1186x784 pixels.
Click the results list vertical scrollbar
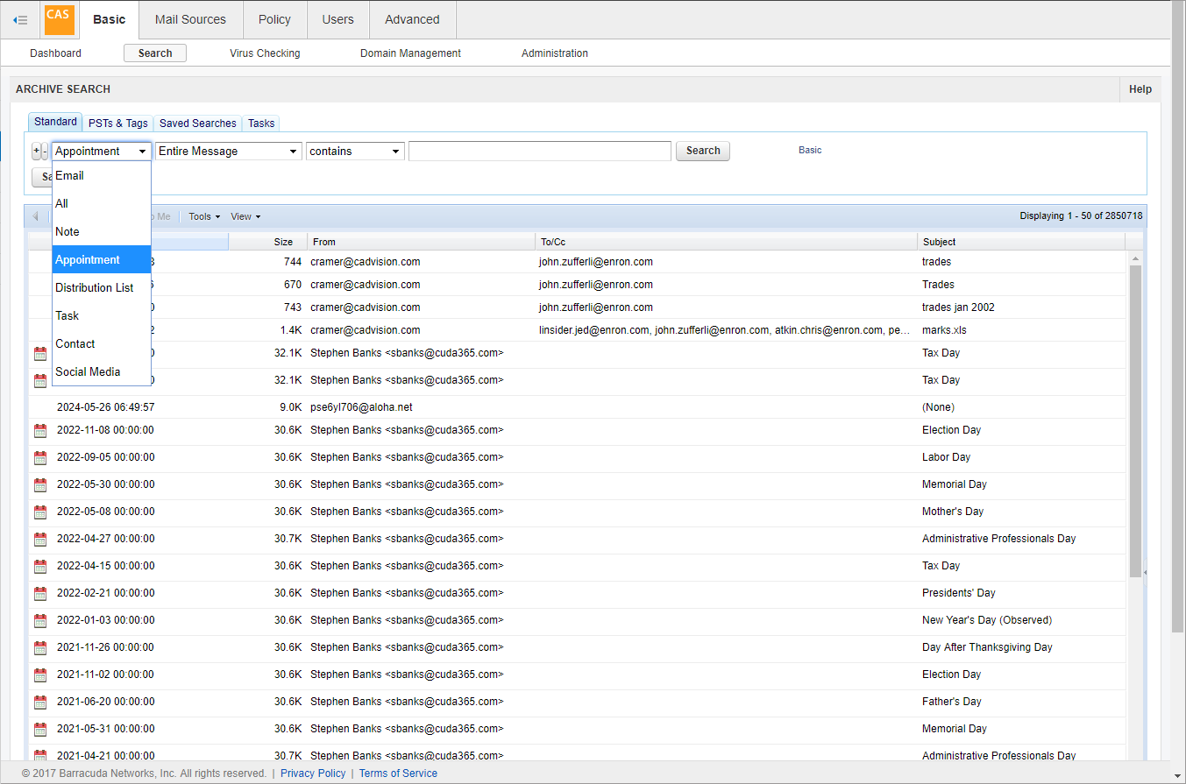point(1136,420)
